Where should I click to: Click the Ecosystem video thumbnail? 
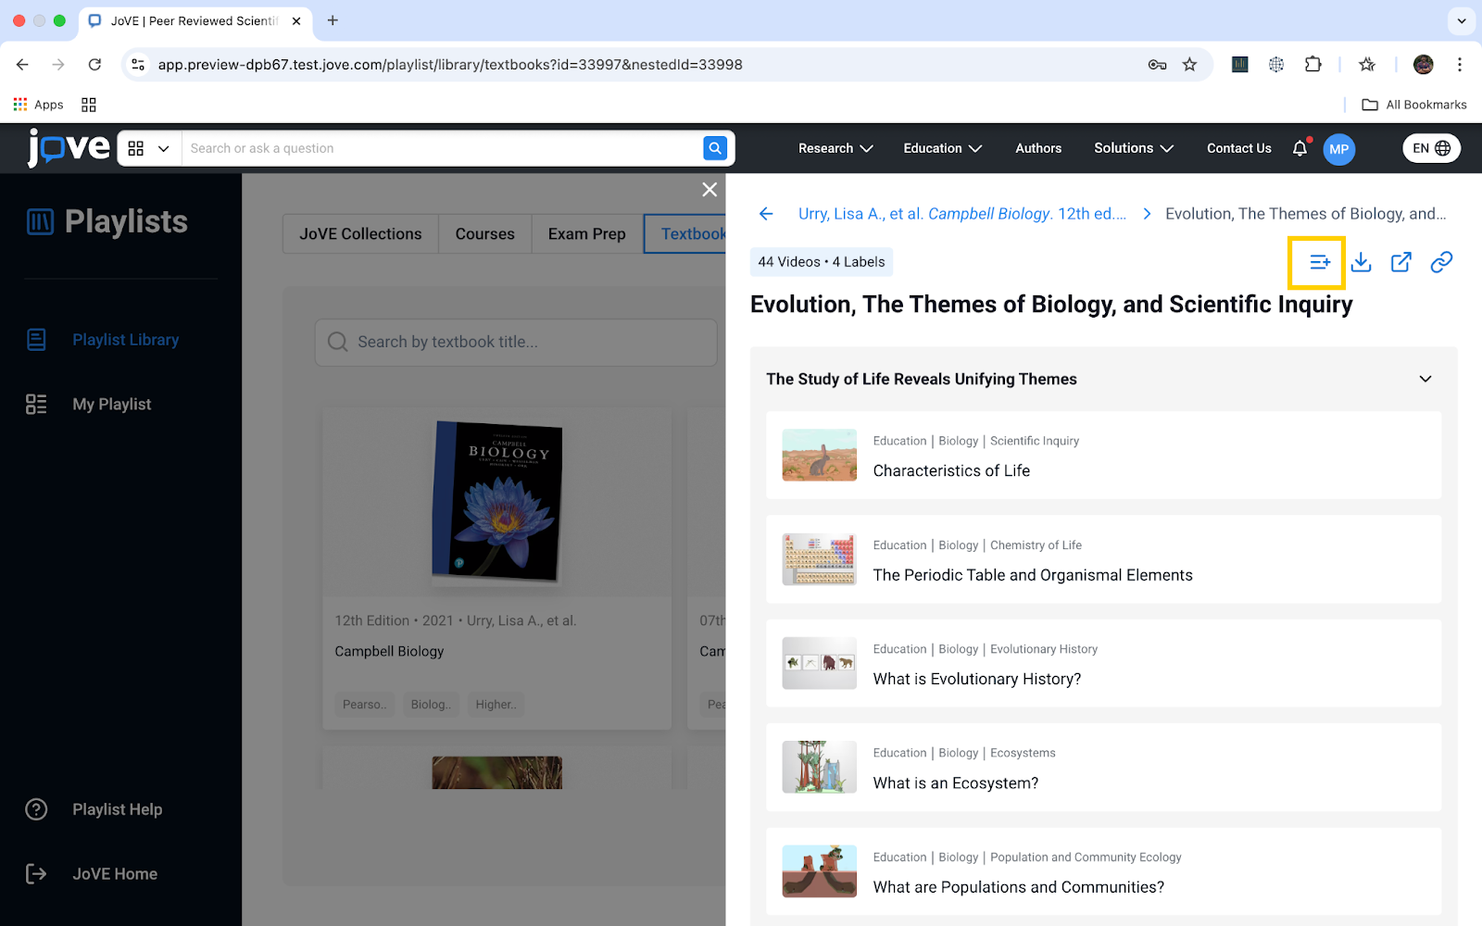[820, 767]
